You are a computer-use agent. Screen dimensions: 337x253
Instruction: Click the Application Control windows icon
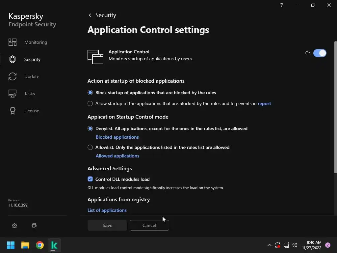[x=95, y=57]
